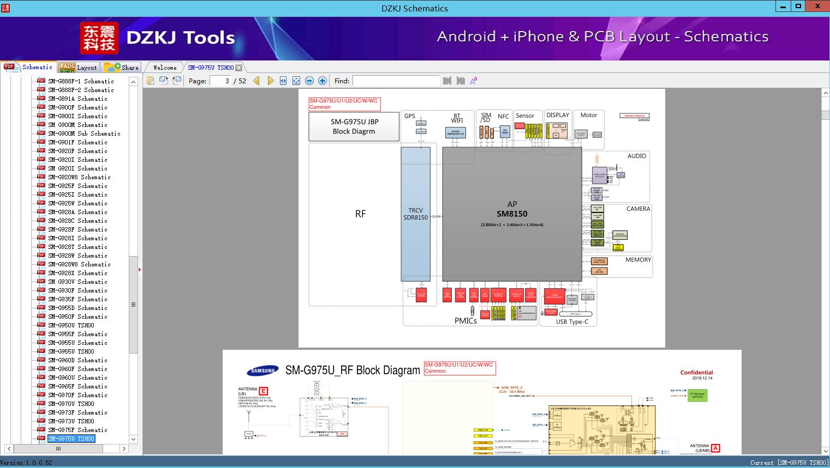Open SM-G928W8 Schematic from the list
The height and width of the screenshot is (468, 830).
(79, 264)
